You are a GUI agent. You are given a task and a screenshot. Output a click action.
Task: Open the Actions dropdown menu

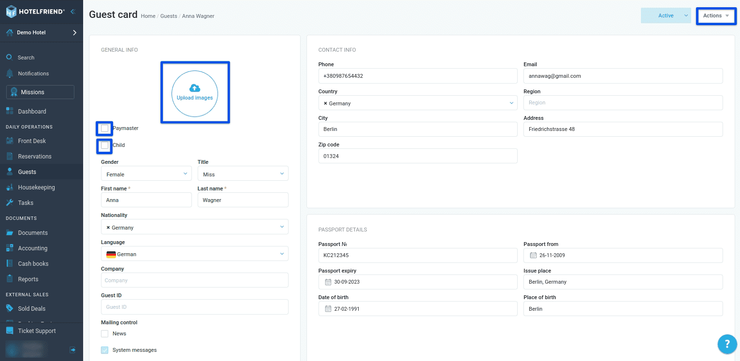pos(716,15)
